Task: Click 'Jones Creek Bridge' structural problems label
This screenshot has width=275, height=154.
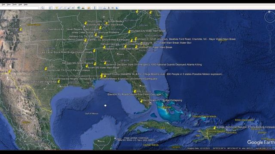Action: click(x=95, y=33)
